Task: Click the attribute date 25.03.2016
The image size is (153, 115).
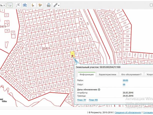Action: click(128, 93)
